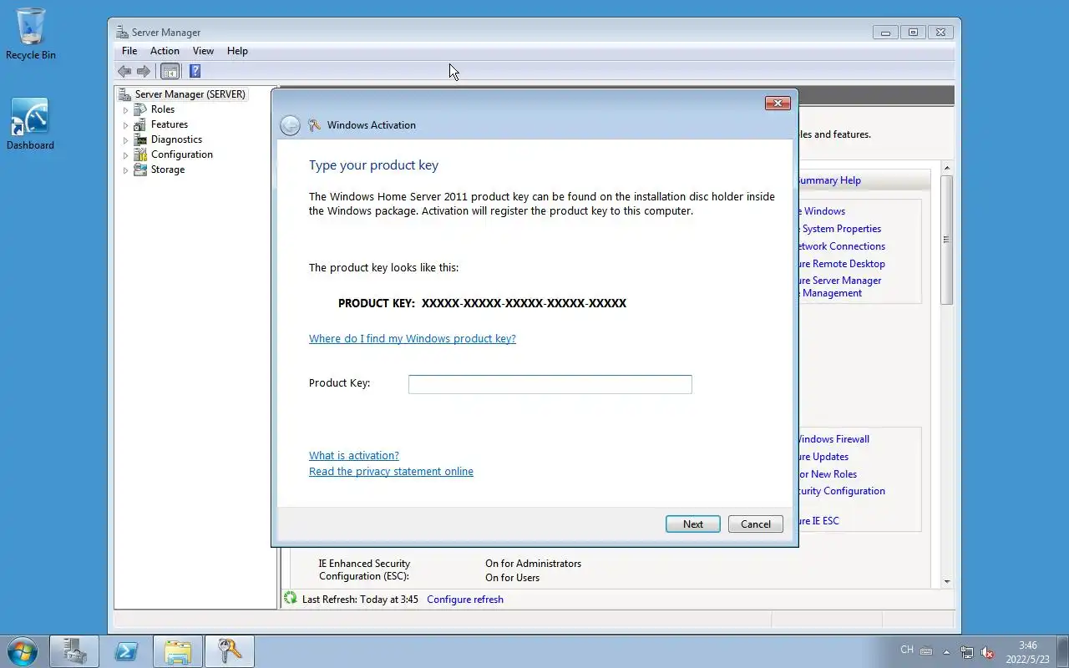
Task: Open the View menu
Action: [x=203, y=51]
